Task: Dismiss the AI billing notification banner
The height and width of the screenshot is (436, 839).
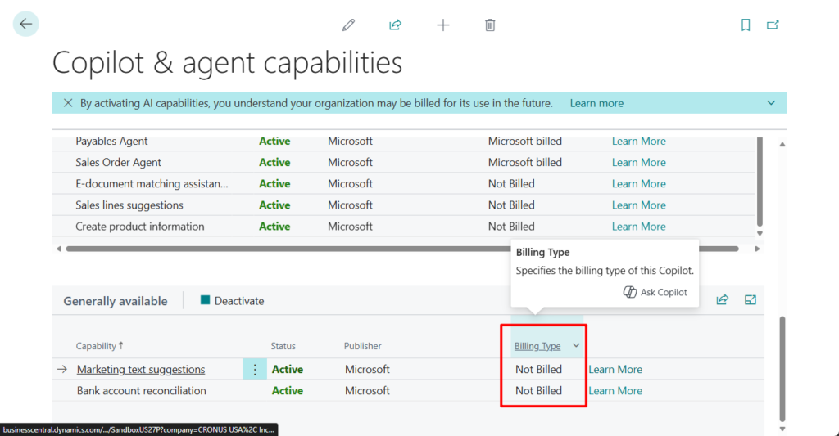Action: pos(67,103)
